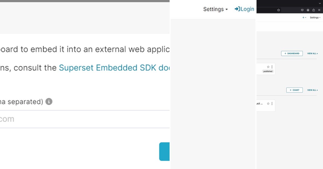Bookmark the page using the star icon
Screen dimensions: 323x169
coord(278,10)
